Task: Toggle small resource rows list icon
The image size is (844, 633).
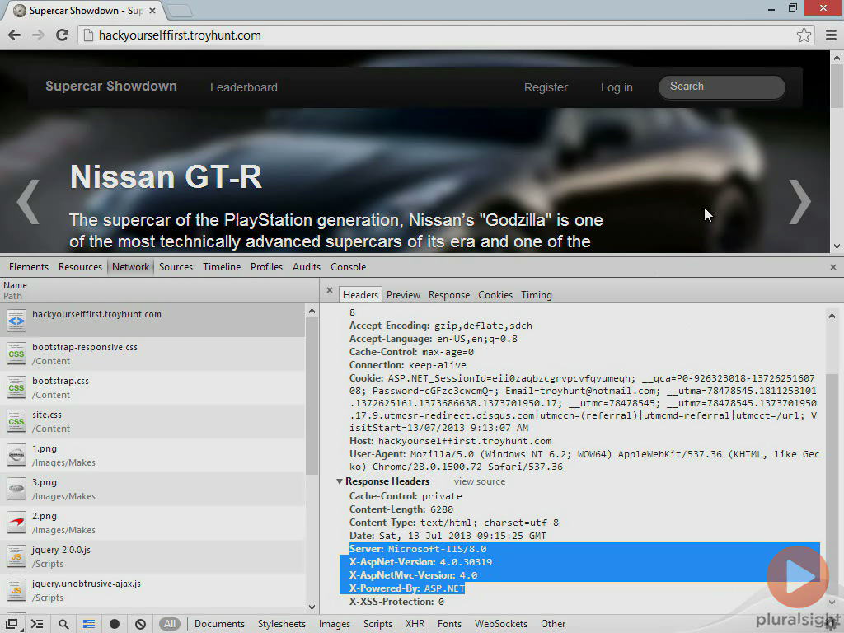Action: click(x=89, y=624)
